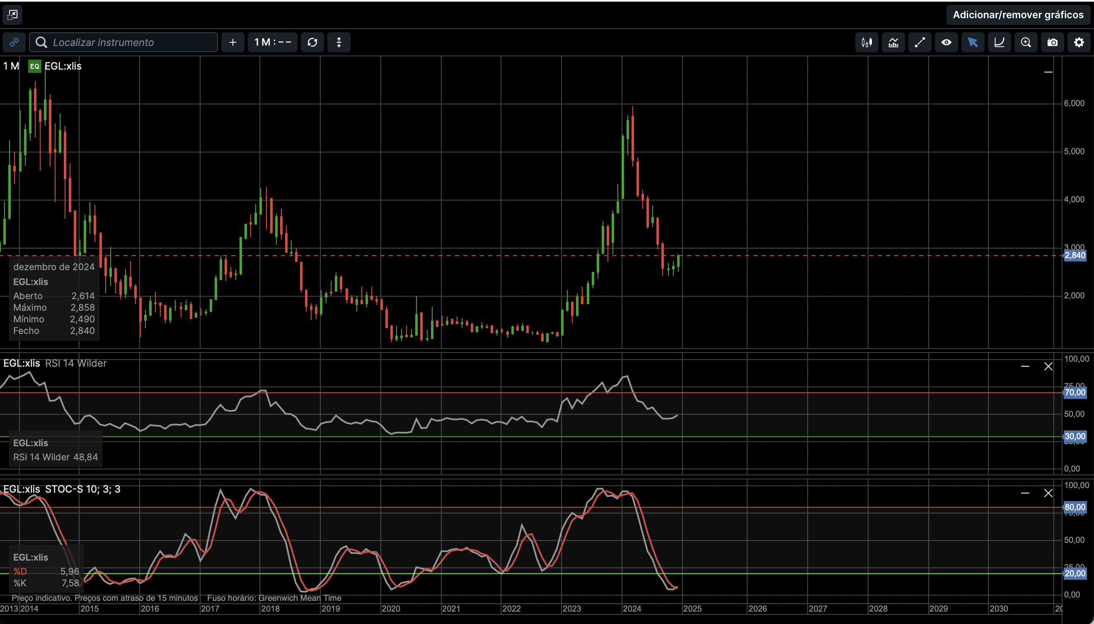Viewport: 1094px width, 624px height.
Task: Click the plus button beside search field
Action: (x=233, y=42)
